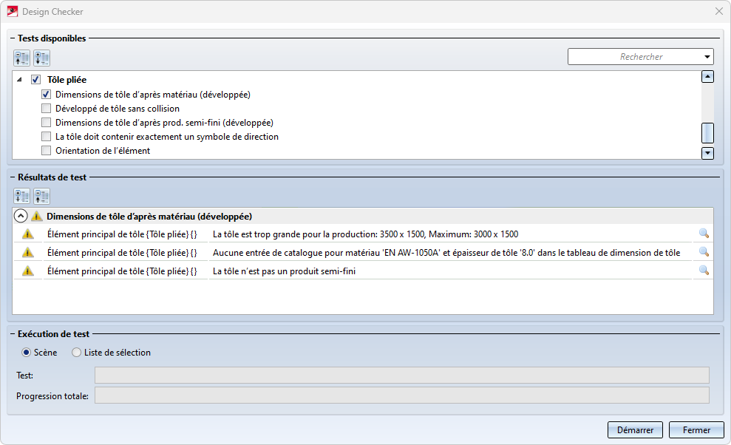Click warning icon of 'trop grande' row
The image size is (731, 445).
(x=28, y=234)
